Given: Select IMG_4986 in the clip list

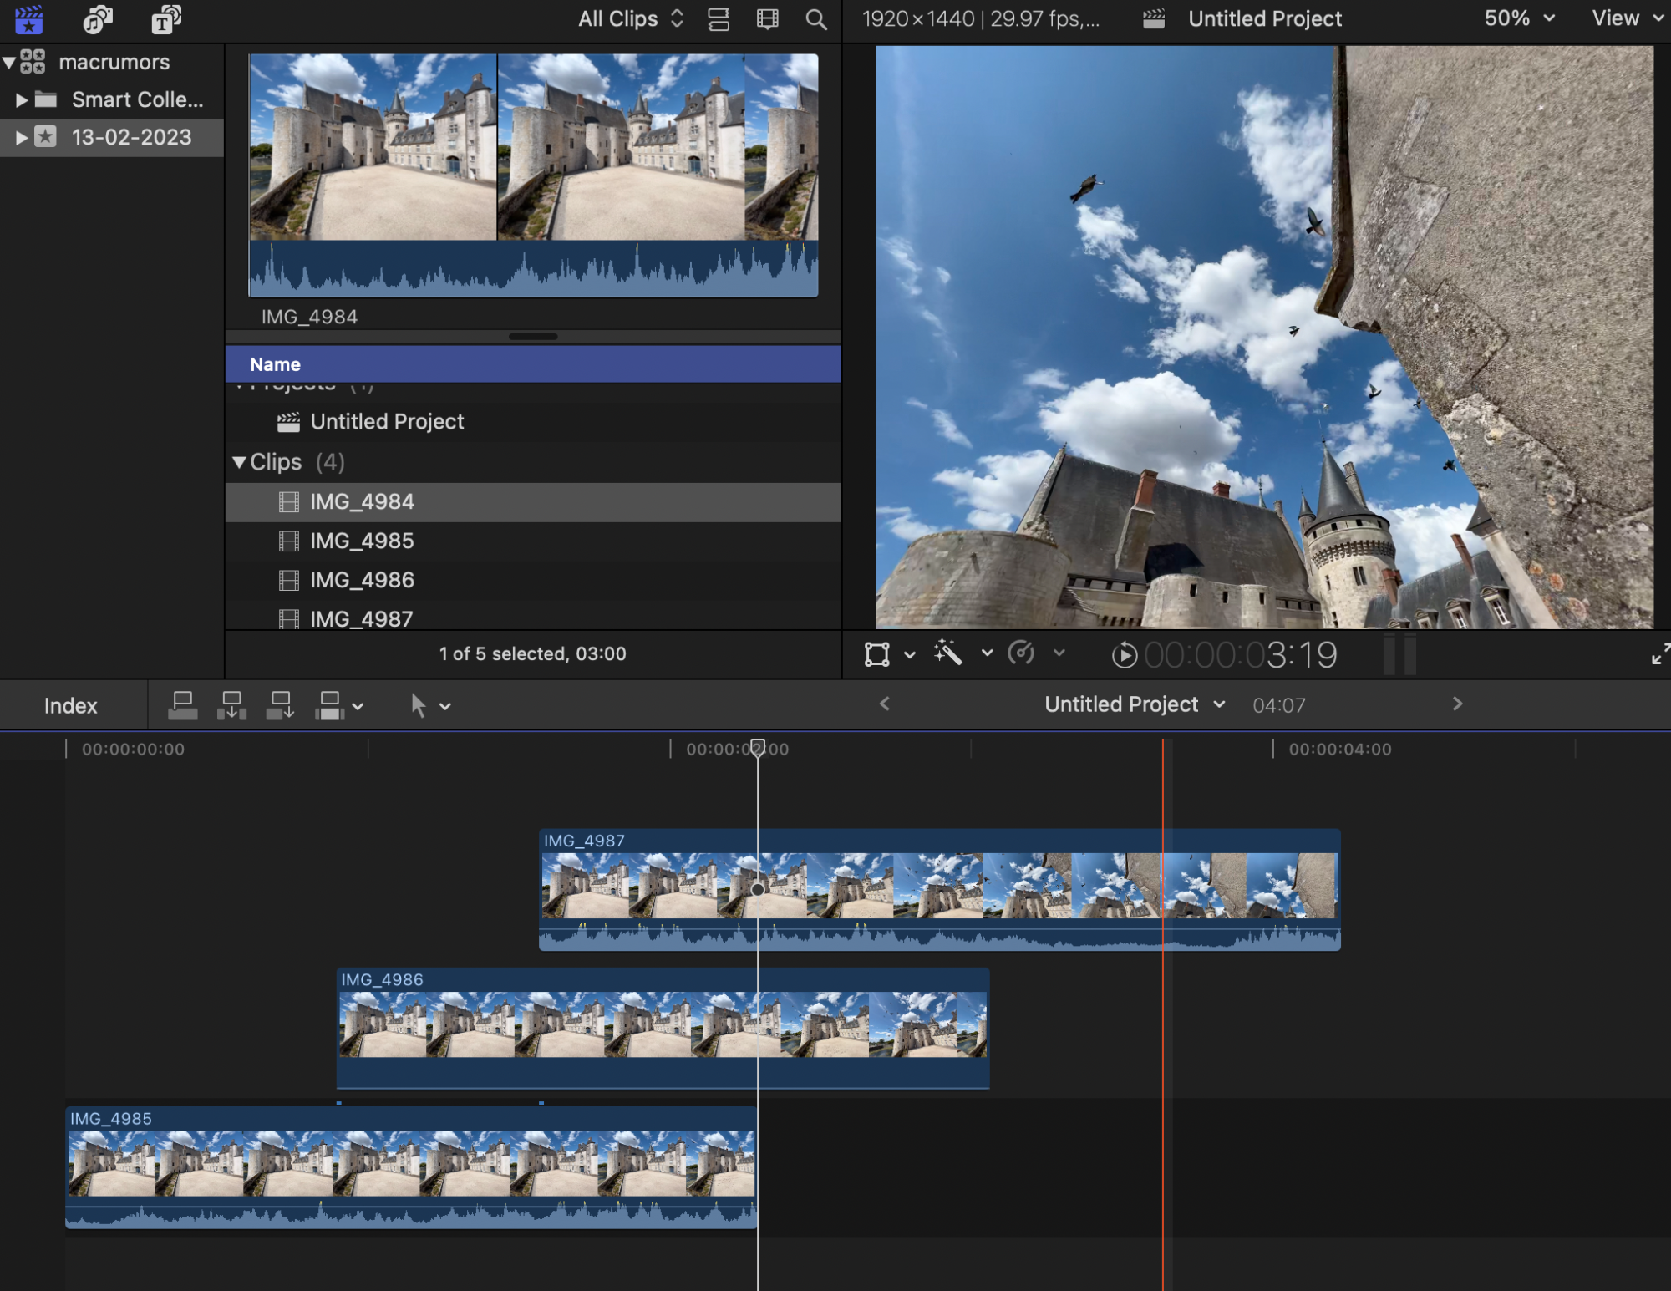Looking at the screenshot, I should [362, 580].
